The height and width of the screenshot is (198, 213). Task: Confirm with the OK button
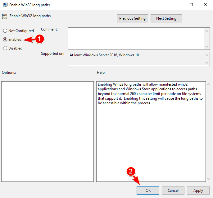(148, 191)
